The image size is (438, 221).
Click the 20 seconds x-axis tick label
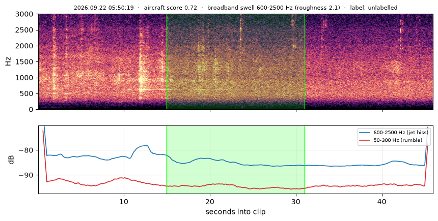click(x=210, y=202)
